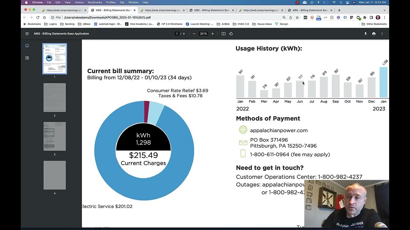
Task: Expand the Other Bookmarks folder
Action: [374, 24]
